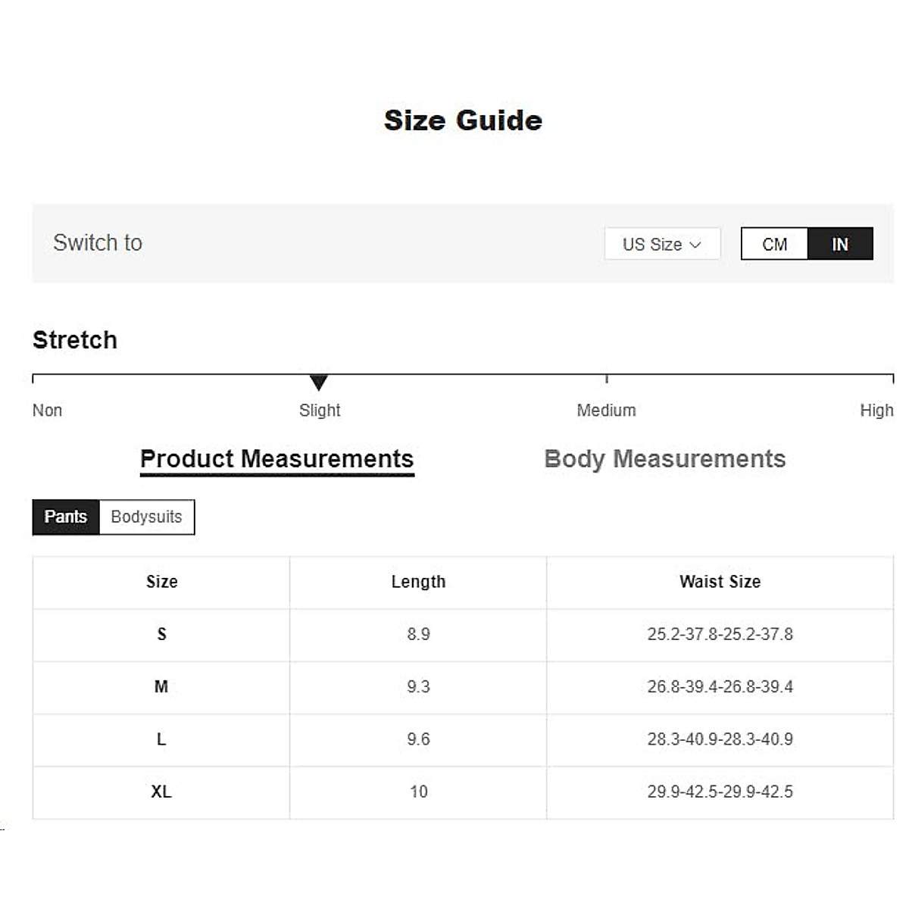The height and width of the screenshot is (909, 909).
Task: Select the XL size row label
Action: 161,792
